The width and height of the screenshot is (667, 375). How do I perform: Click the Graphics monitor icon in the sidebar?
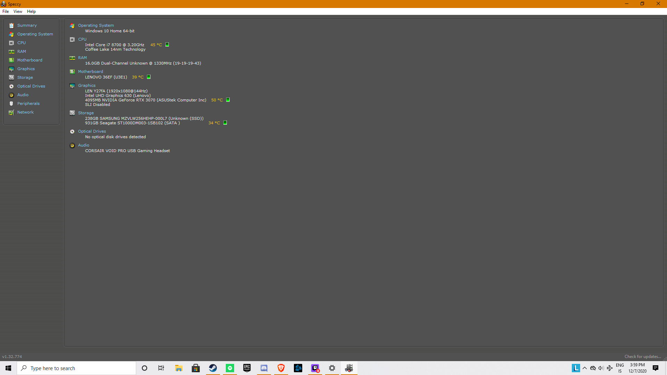[11, 69]
